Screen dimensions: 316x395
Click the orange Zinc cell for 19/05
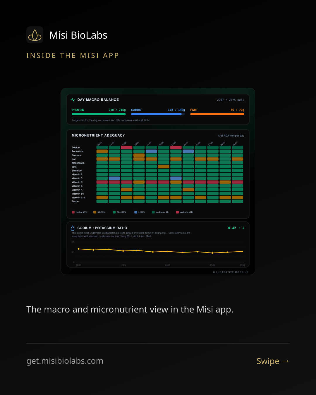164,167
